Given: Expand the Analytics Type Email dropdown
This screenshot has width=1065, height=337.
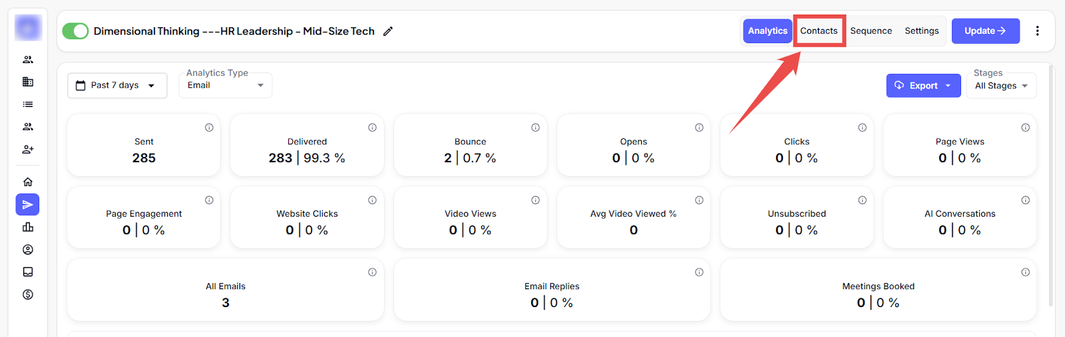Looking at the screenshot, I should click(x=225, y=86).
